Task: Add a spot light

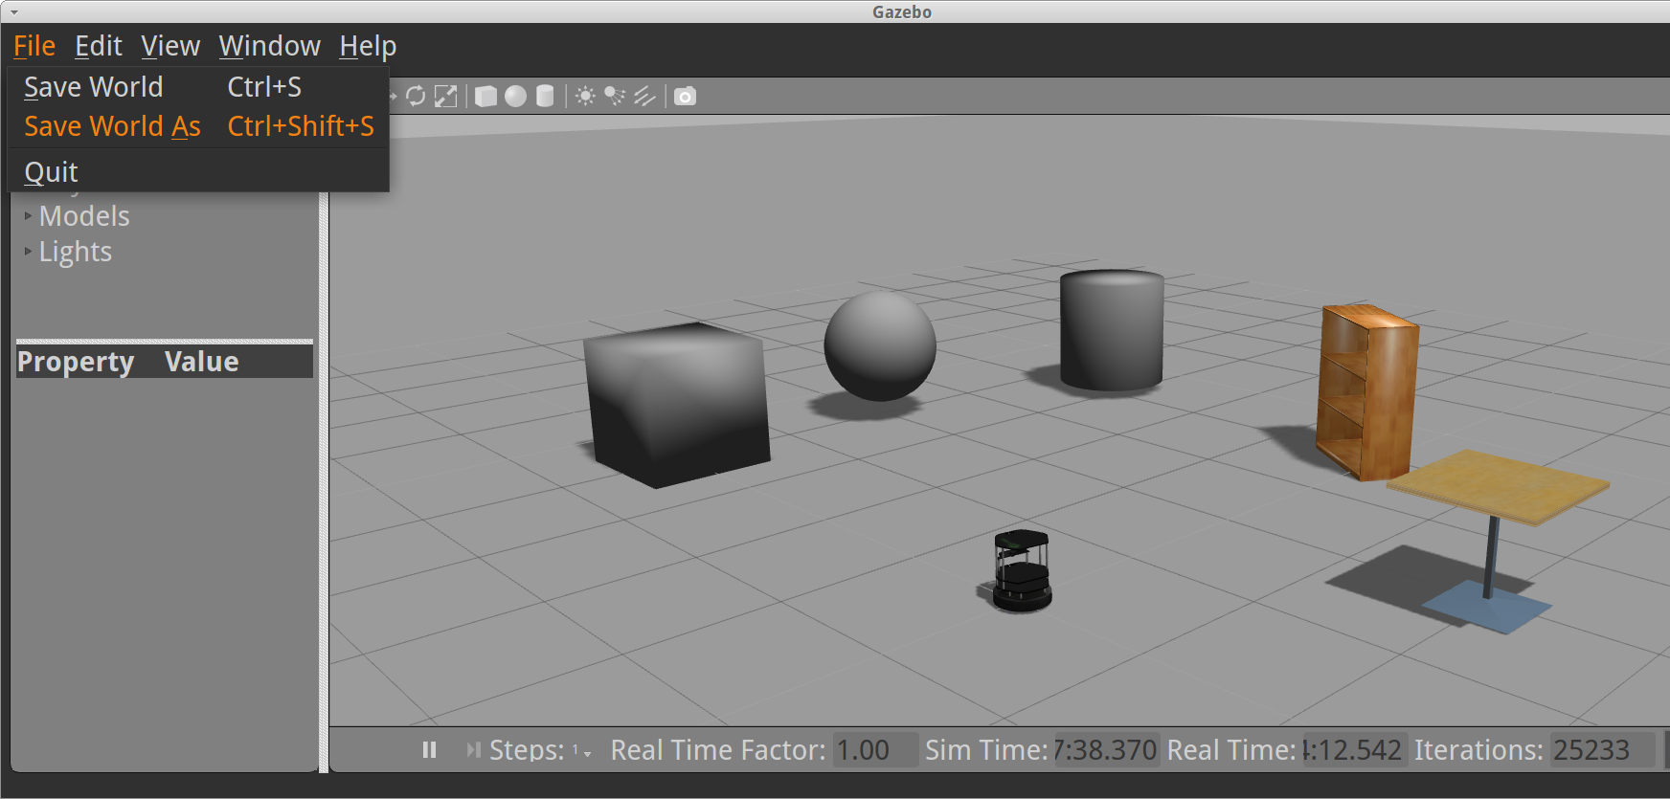Action: (615, 97)
